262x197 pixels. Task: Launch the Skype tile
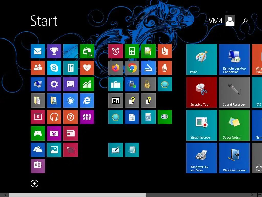pyautogui.click(x=54, y=68)
